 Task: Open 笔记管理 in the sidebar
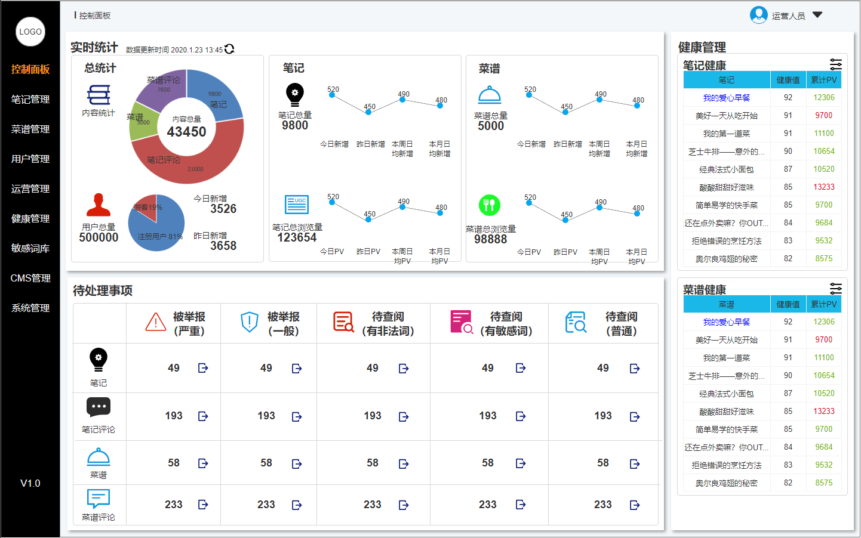30,100
